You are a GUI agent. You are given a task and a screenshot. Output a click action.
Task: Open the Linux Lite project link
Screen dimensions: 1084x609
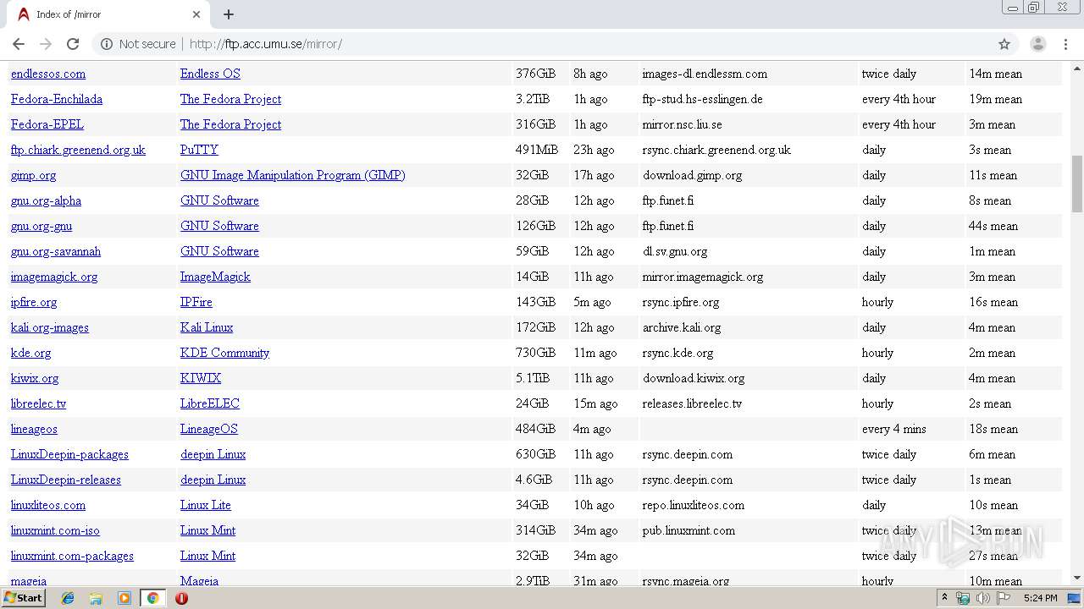pos(206,505)
